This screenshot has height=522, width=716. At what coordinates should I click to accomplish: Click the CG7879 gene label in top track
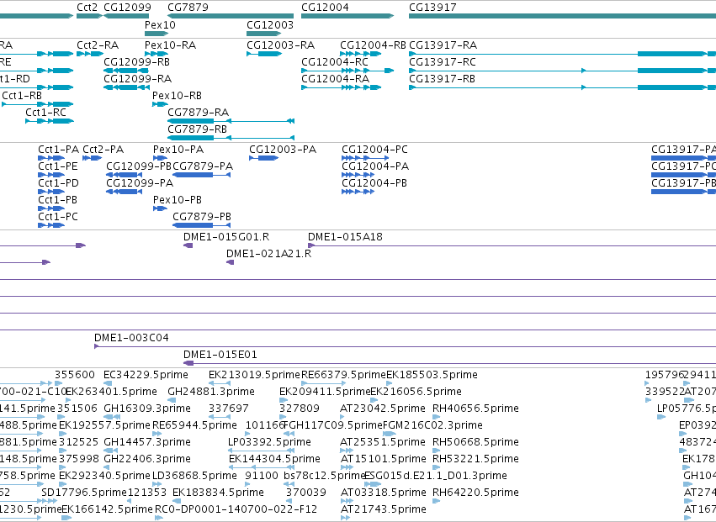coord(188,8)
